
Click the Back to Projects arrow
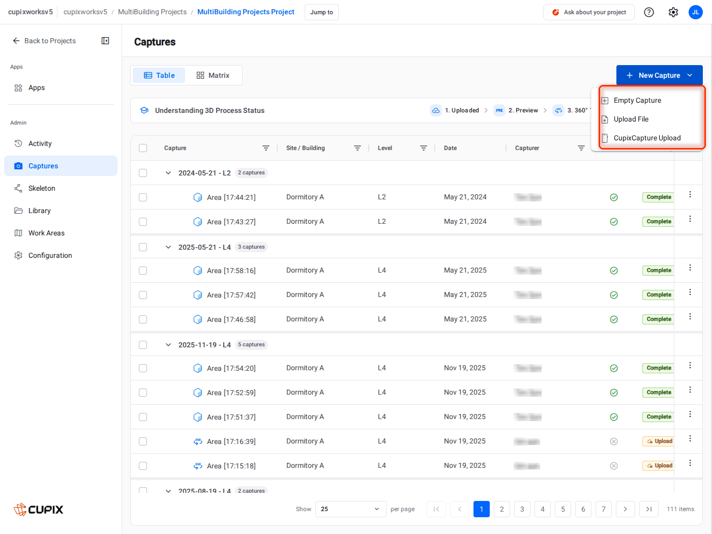[x=16, y=41]
